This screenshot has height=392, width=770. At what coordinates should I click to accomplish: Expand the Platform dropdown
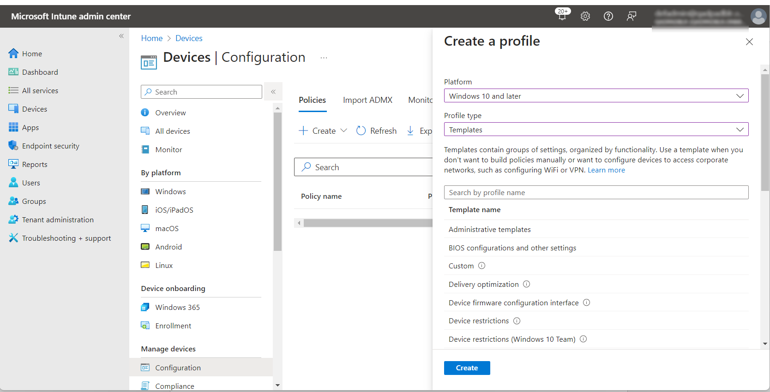(x=596, y=96)
